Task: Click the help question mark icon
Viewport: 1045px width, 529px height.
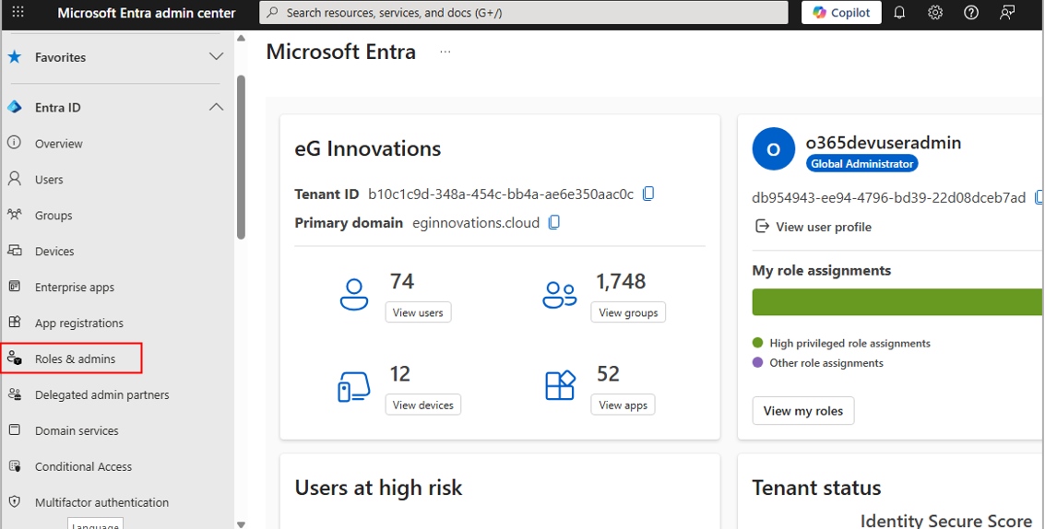Action: pyautogui.click(x=971, y=13)
